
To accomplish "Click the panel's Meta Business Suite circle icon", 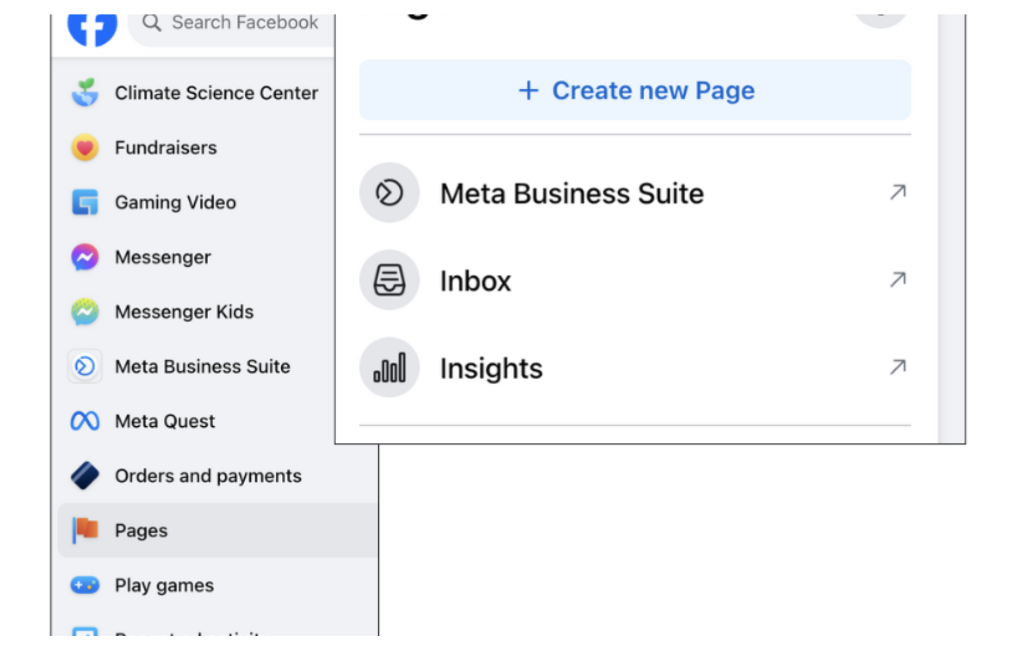I will point(390,193).
